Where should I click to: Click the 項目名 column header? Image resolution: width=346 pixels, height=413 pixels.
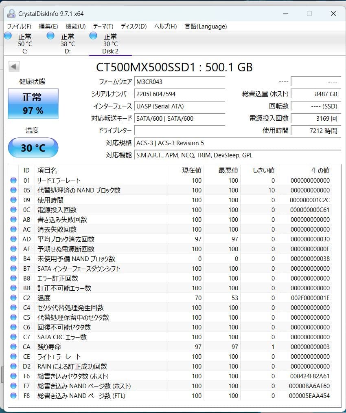point(101,170)
